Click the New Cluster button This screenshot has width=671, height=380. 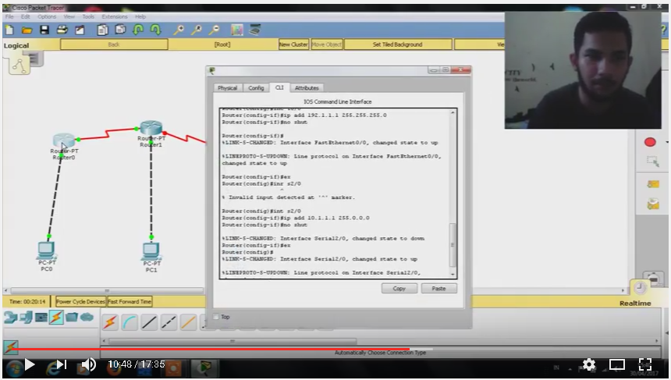click(293, 44)
